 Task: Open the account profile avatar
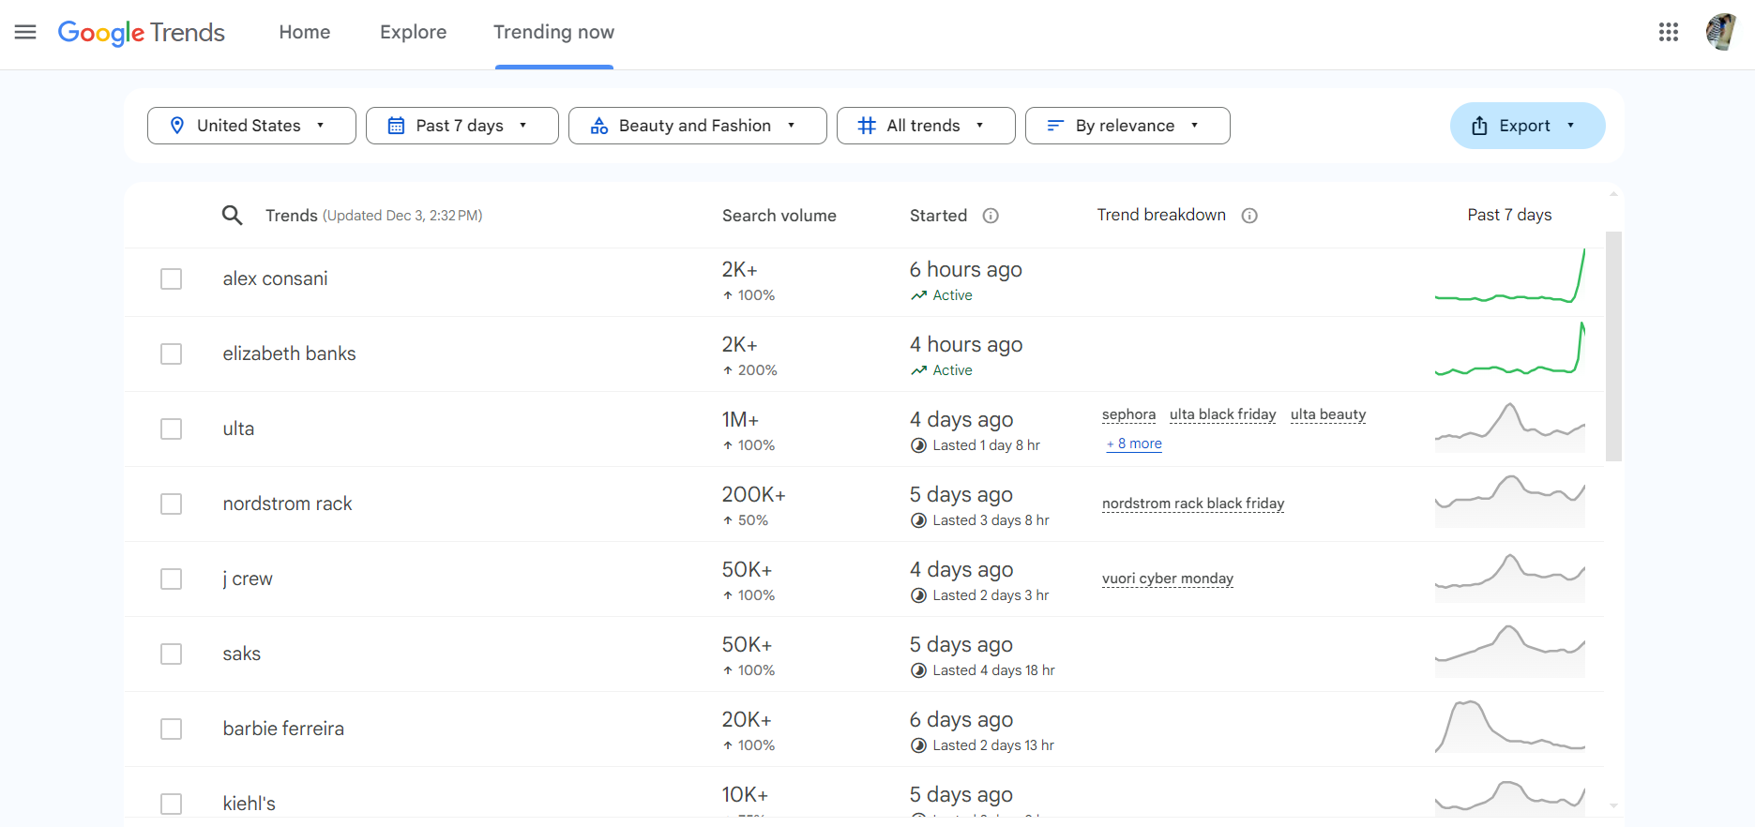click(x=1720, y=32)
